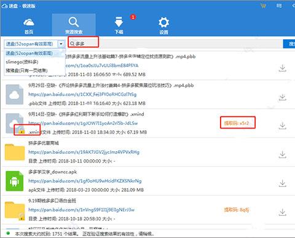
Task: Select the 拼多多优惠商城 title text
Action: pos(44,143)
